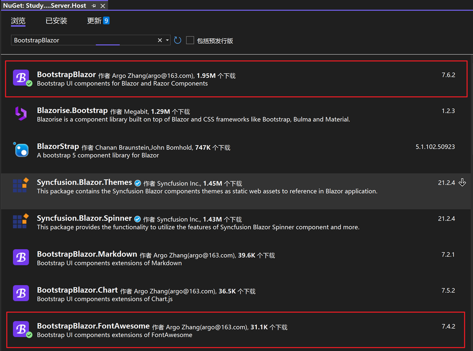The width and height of the screenshot is (473, 351).
Task: Select the BootstrapBlazor.FontAwesome package title
Action: pyautogui.click(x=93, y=326)
